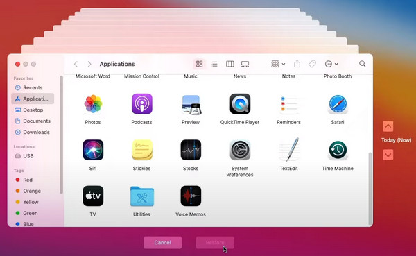Image resolution: width=416 pixels, height=256 pixels.
Task: Click the Photo Booth label
Action: (x=338, y=76)
